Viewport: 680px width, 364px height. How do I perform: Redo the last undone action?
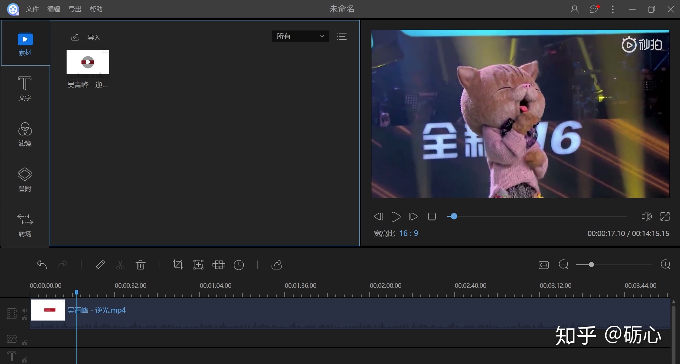pos(62,265)
